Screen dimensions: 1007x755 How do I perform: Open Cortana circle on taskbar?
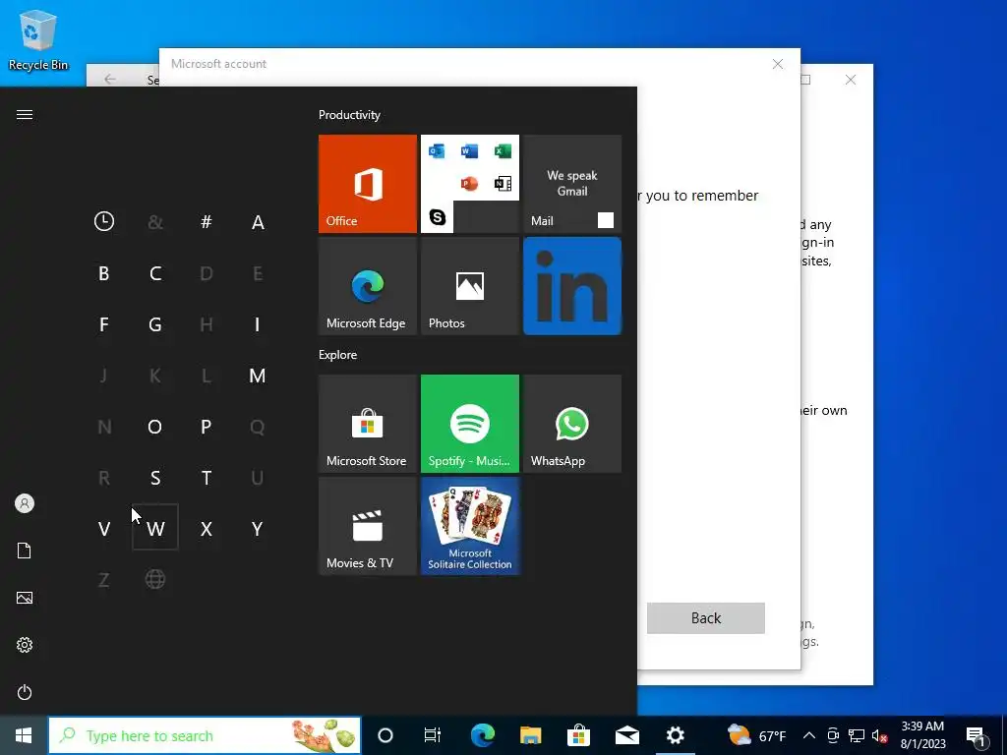pyautogui.click(x=385, y=735)
